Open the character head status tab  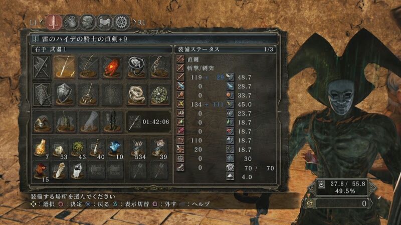87,22
